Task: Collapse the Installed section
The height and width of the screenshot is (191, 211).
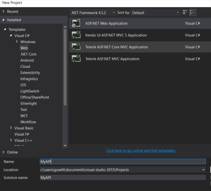Action: click(x=3, y=20)
